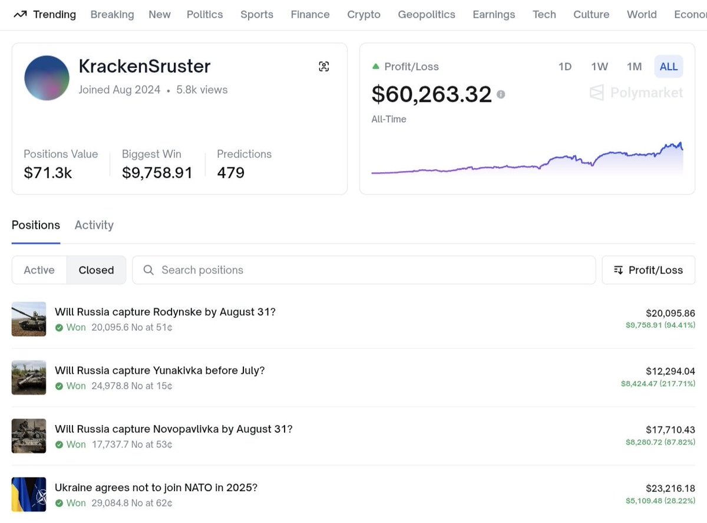Screen dimensions: 707x523
Task: Switch to the Activity tab
Action: click(x=94, y=225)
